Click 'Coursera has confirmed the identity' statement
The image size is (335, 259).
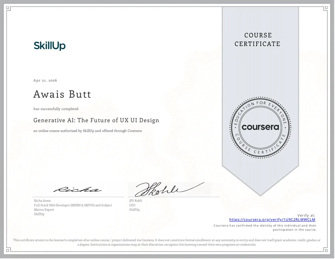coord(265,228)
